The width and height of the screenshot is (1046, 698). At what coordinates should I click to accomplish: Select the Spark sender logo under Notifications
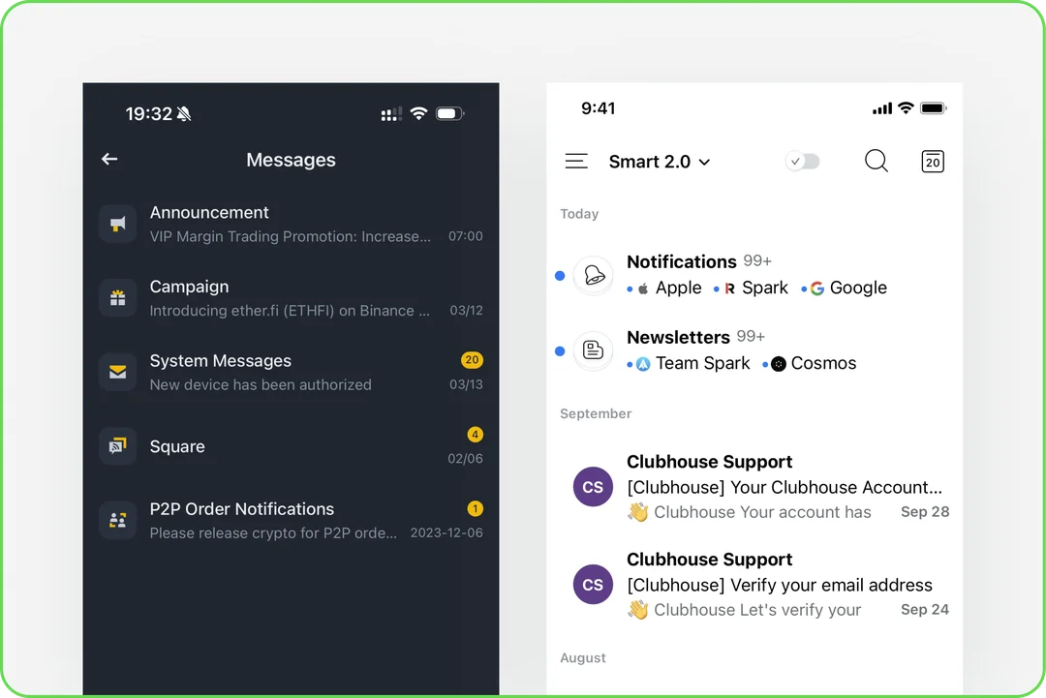730,288
